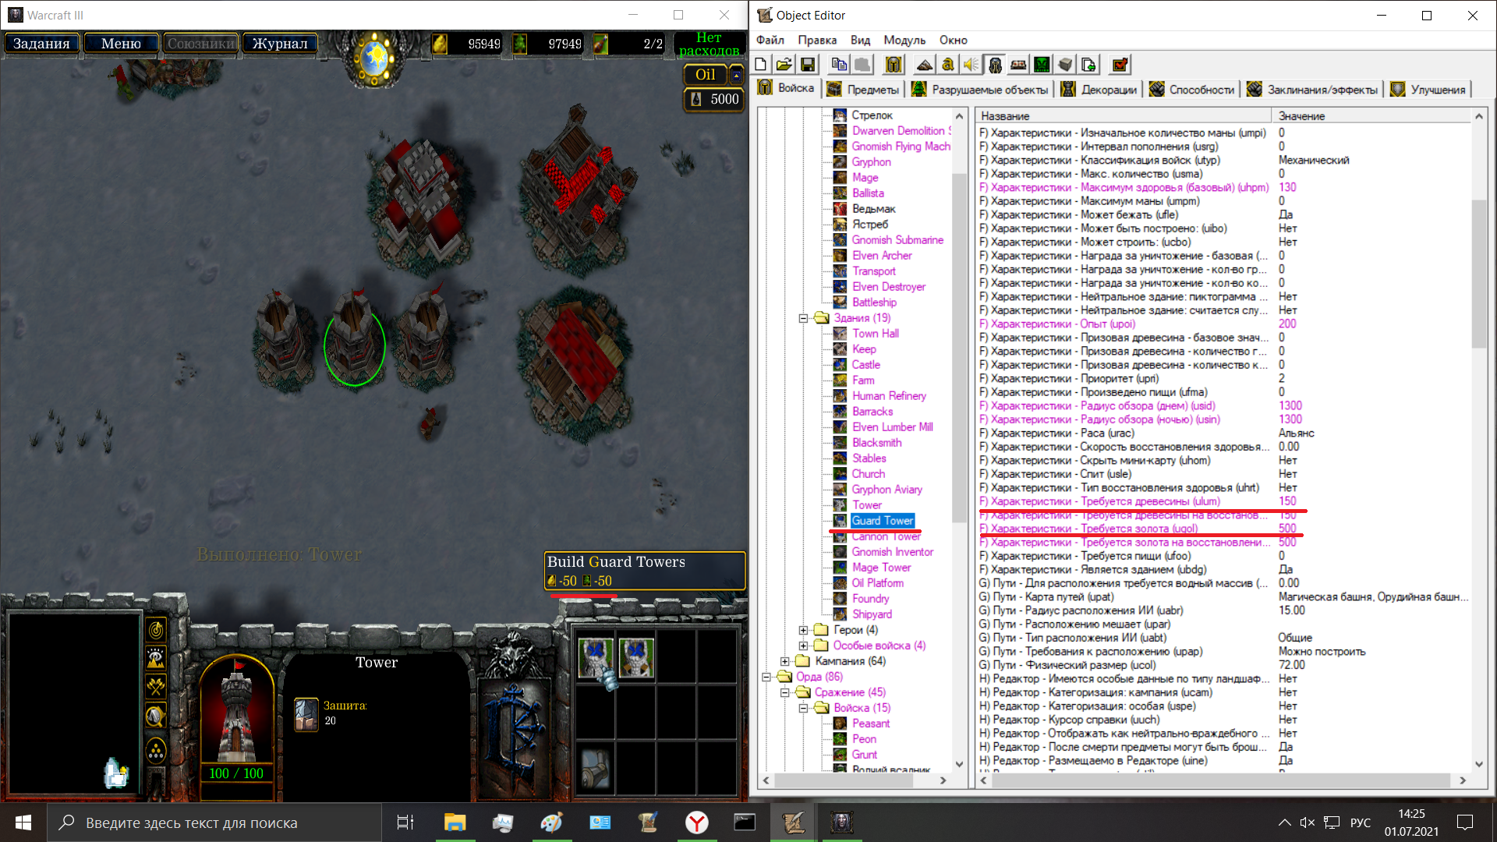This screenshot has width=1497, height=842.
Task: Click the second tower upgrade icon
Action: coord(636,657)
